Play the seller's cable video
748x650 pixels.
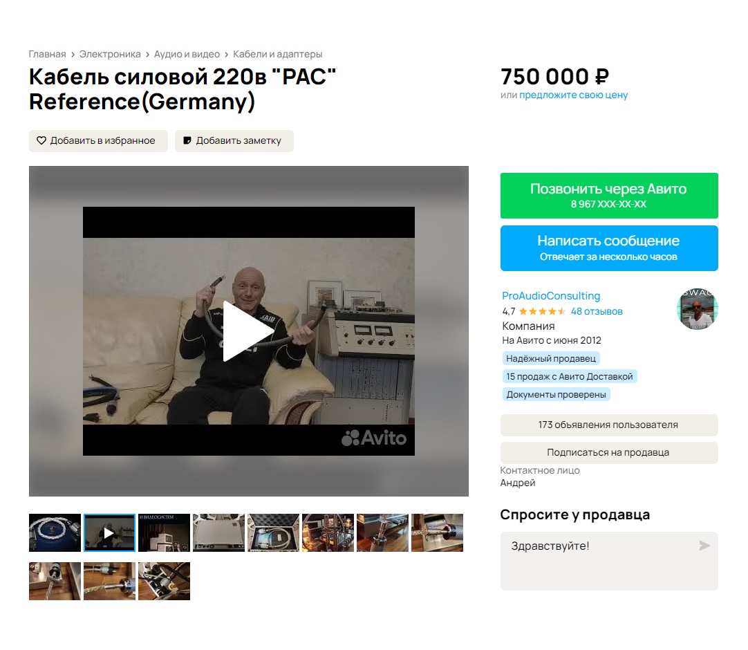tap(248, 331)
